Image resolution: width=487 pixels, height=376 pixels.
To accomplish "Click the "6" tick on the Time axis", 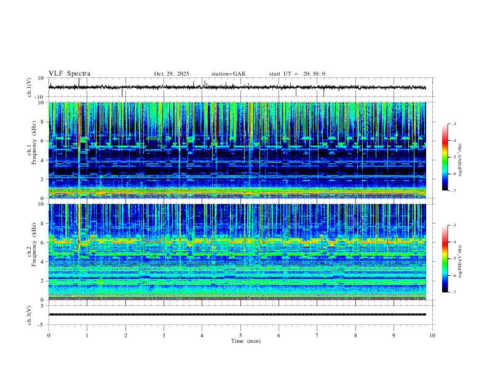I will tap(279, 335).
